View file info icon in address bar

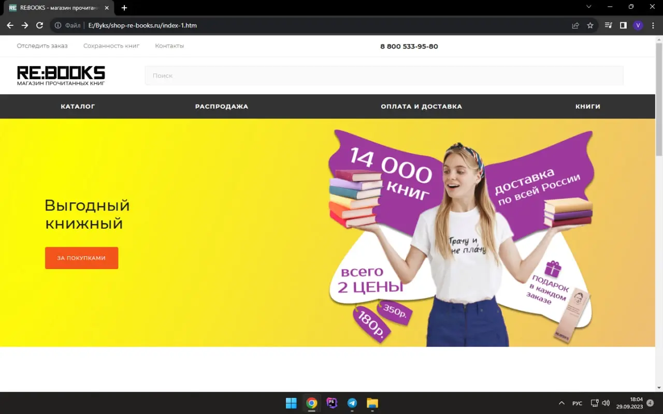pos(58,25)
